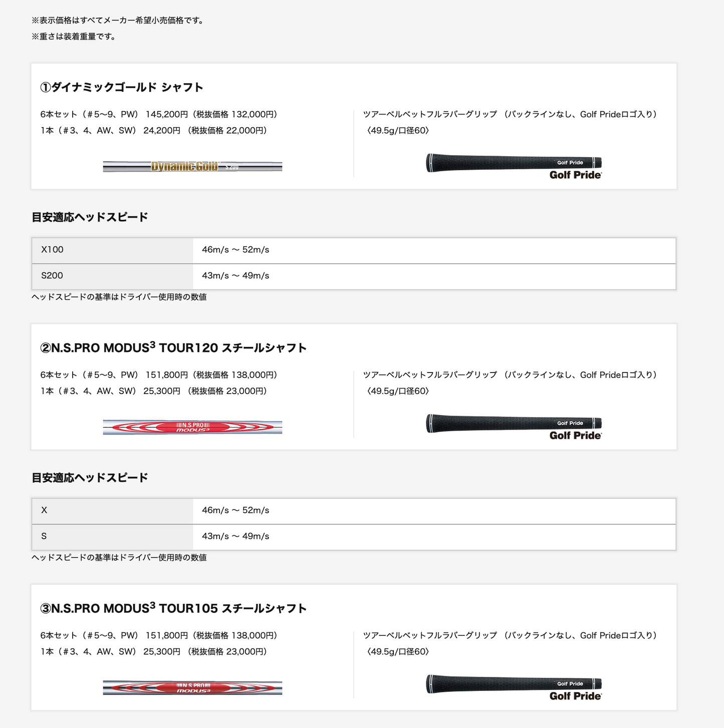Screen dimensions: 724x728
Task: Click the Golf Pride grip image in TOUR120 section
Action: coord(514,427)
